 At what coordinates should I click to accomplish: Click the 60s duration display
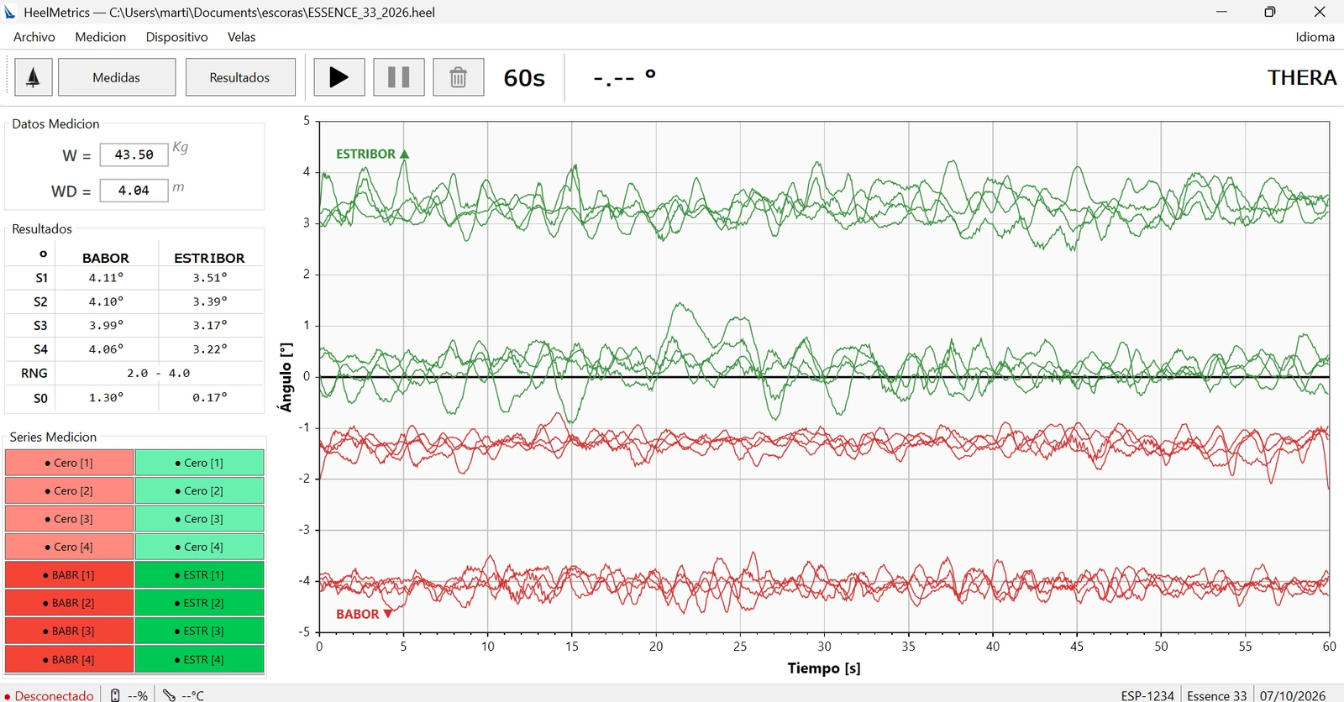[x=524, y=78]
